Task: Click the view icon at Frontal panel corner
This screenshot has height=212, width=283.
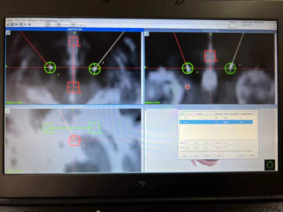Action: tap(147, 34)
